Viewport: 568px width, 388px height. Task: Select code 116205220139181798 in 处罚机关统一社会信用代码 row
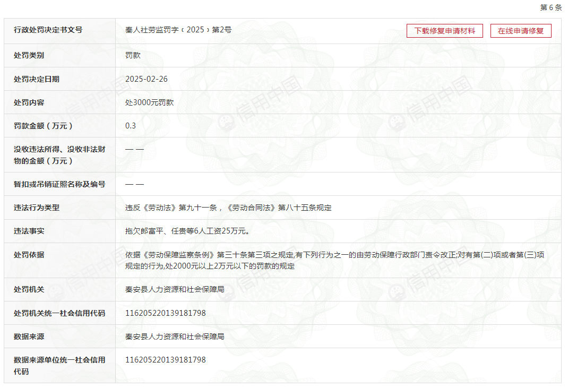point(166,313)
